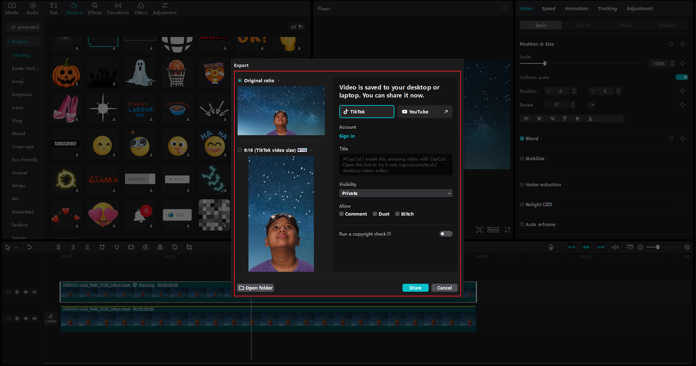
Task: Switch to the Animation tab
Action: 576,8
